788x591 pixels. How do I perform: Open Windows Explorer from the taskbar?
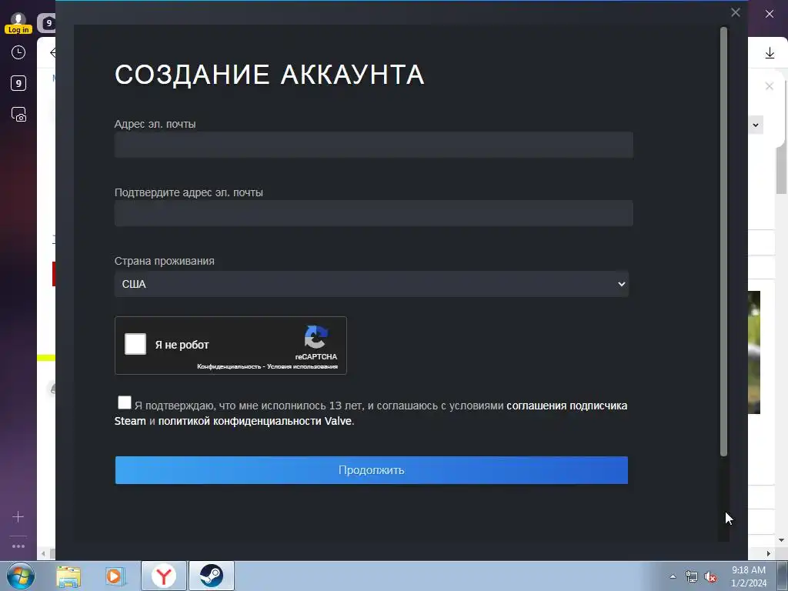tap(68, 576)
